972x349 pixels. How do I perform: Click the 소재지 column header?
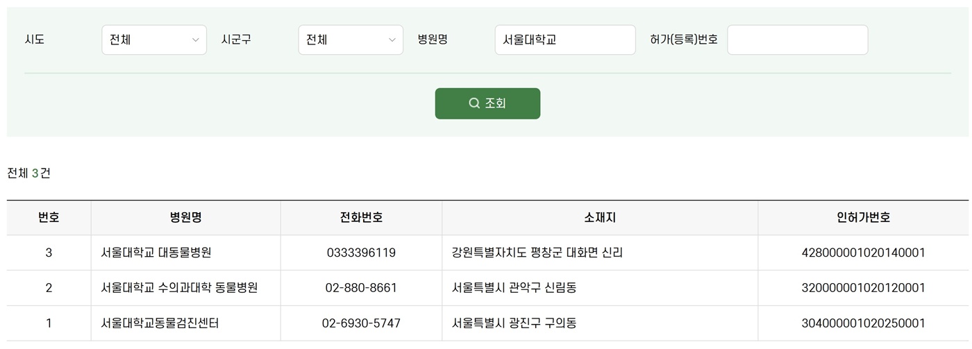click(600, 217)
